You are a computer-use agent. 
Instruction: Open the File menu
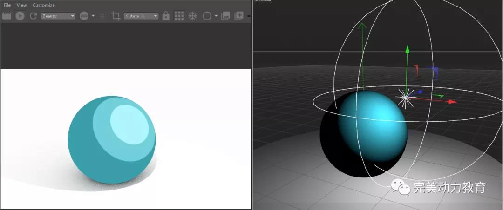point(7,5)
